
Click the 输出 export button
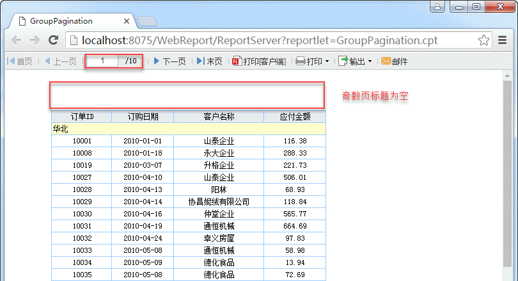pyautogui.click(x=352, y=61)
